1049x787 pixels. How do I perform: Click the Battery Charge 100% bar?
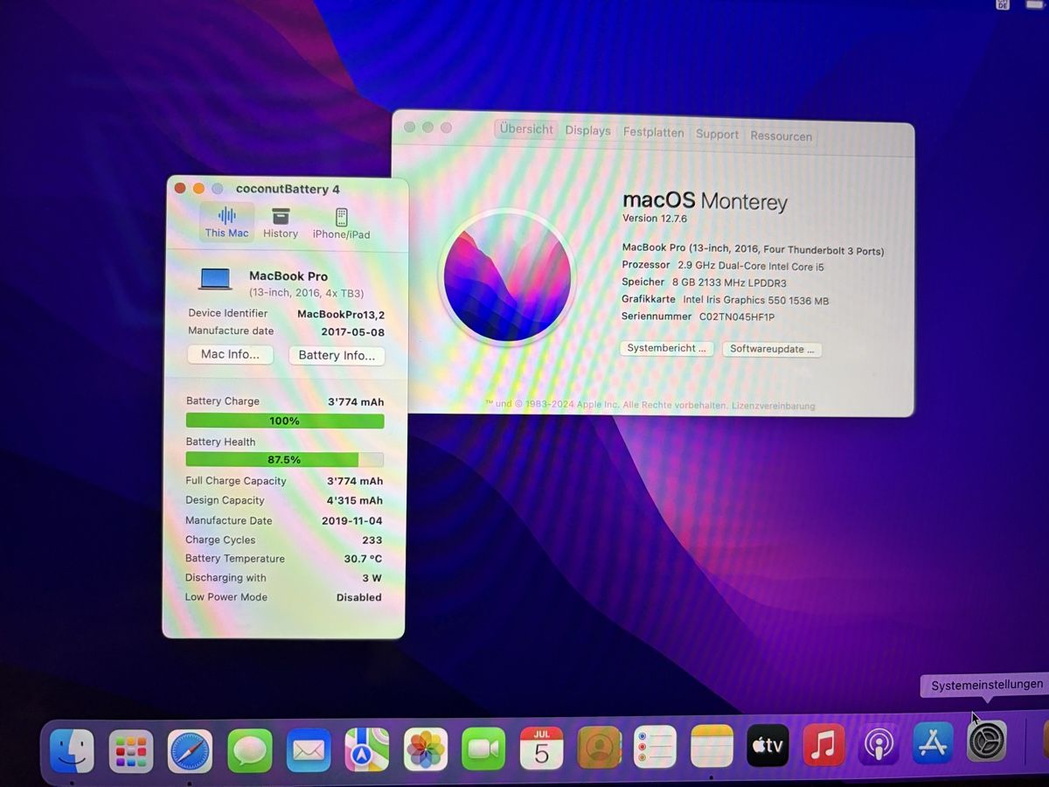pyautogui.click(x=285, y=421)
